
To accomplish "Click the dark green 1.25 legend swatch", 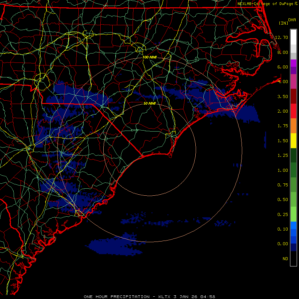I will coord(293,155).
